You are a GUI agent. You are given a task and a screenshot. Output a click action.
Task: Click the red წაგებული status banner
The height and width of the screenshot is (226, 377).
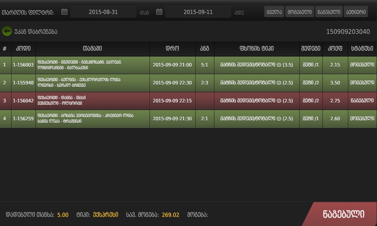pos(343,214)
